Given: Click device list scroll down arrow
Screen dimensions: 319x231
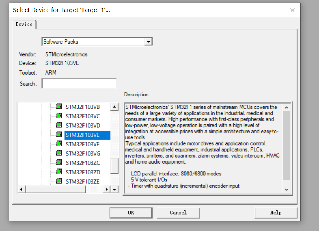Looking at the screenshot, I should 115,189.
